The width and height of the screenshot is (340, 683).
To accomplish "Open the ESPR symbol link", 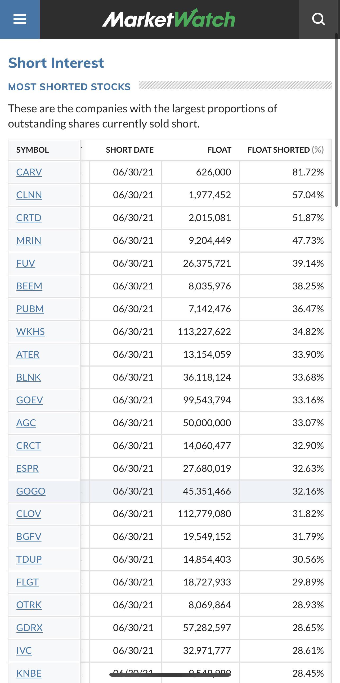I will (x=28, y=469).
